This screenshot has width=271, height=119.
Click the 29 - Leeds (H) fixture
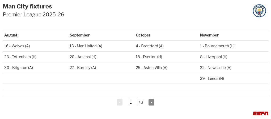212,79
